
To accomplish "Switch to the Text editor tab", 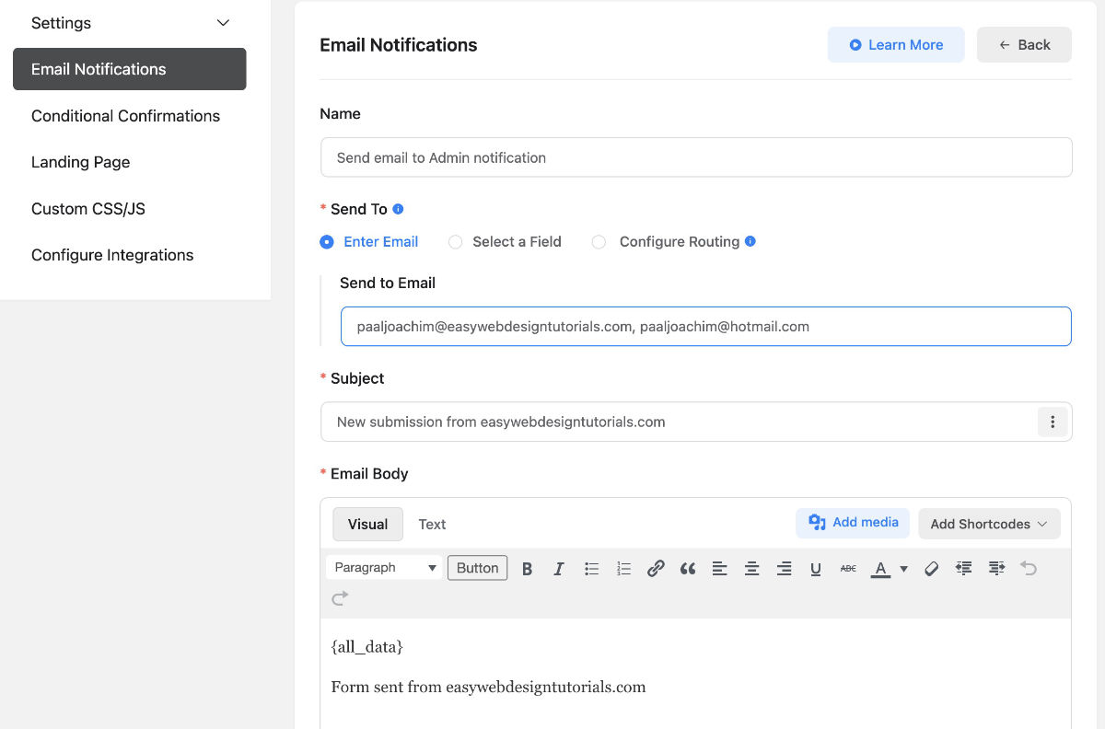I will click(x=432, y=524).
